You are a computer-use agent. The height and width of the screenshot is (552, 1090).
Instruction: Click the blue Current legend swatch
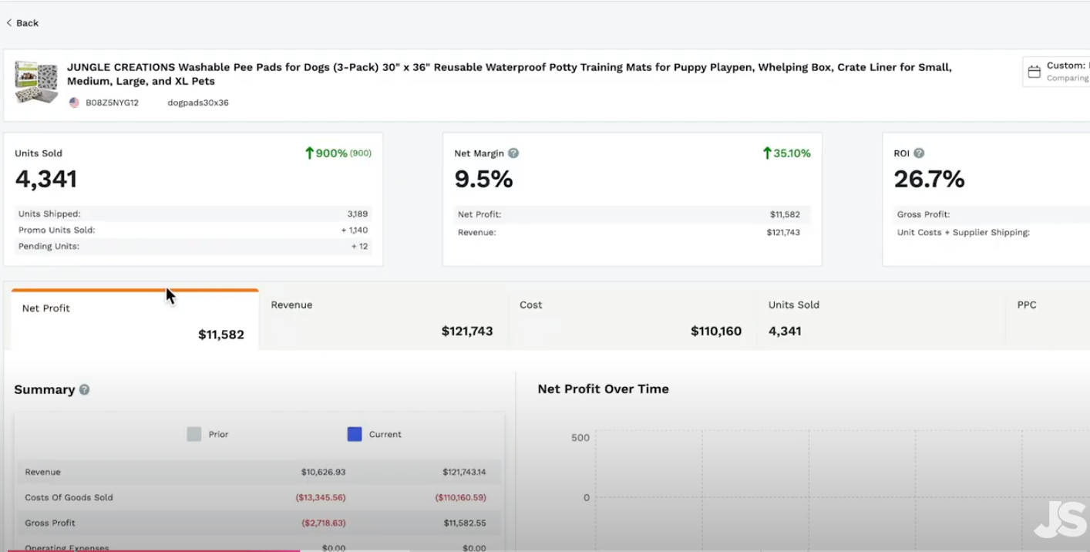coord(355,434)
